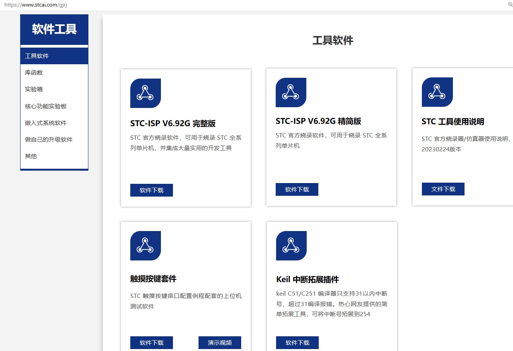513x351 pixels.
Task: Click the 触摸按键串口配置例程 description text
Action: click(x=186, y=301)
